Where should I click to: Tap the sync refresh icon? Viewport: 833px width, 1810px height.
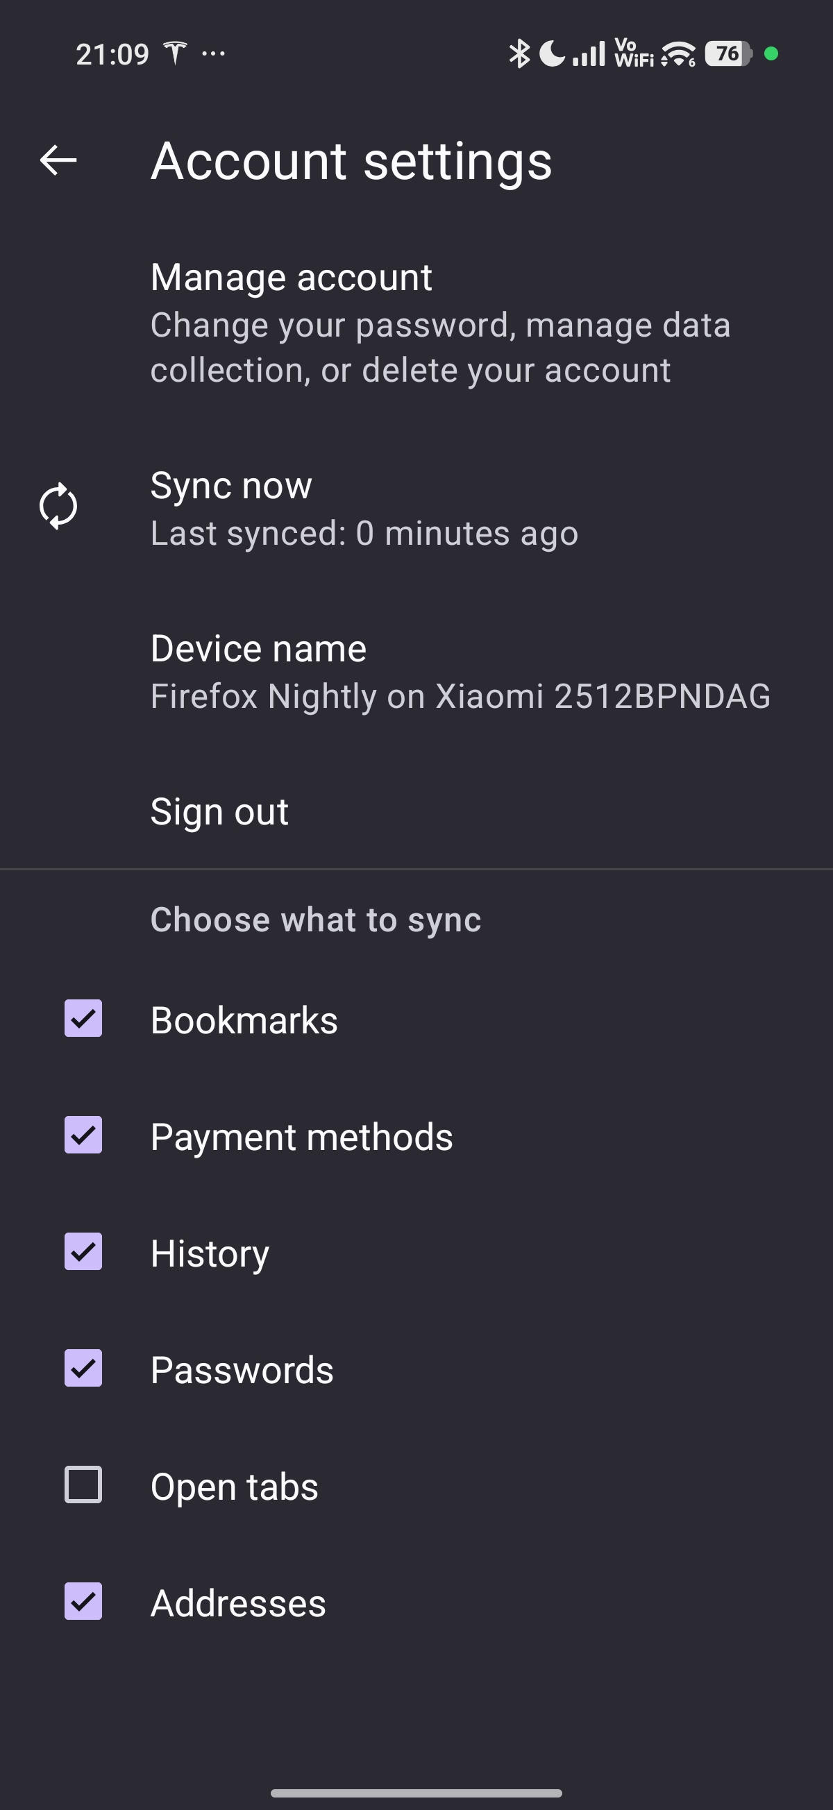click(58, 506)
